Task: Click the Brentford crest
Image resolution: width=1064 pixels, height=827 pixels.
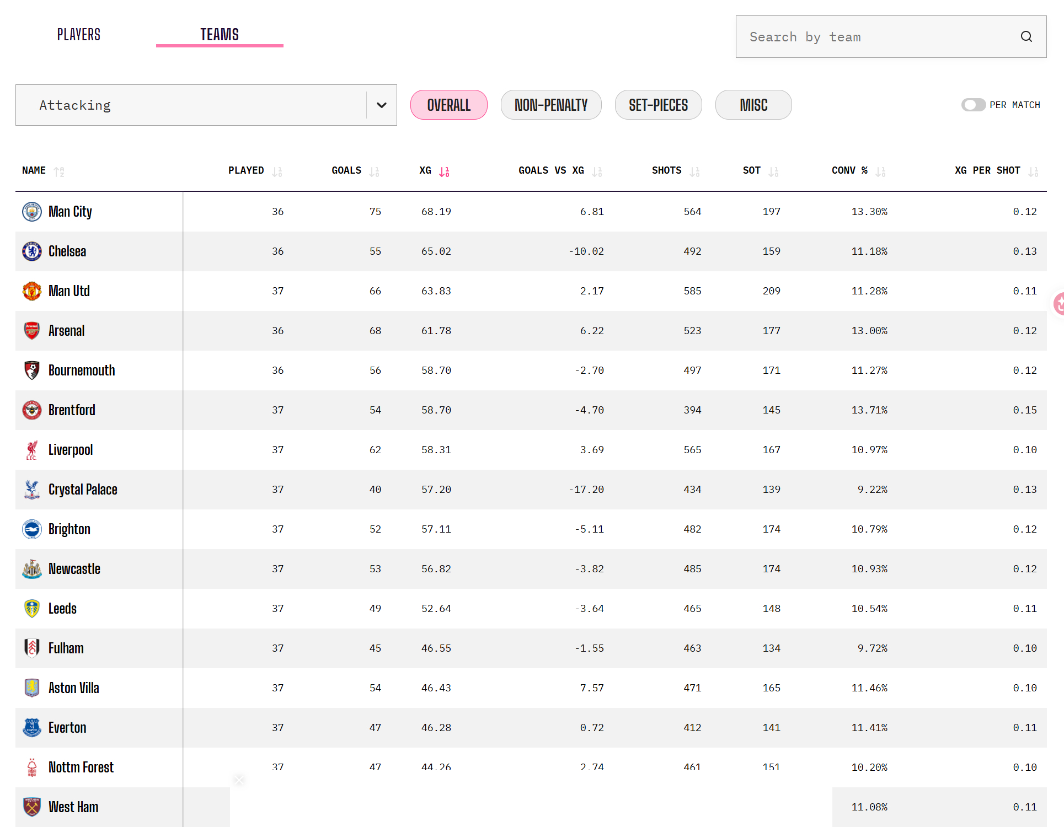Action: click(x=32, y=410)
